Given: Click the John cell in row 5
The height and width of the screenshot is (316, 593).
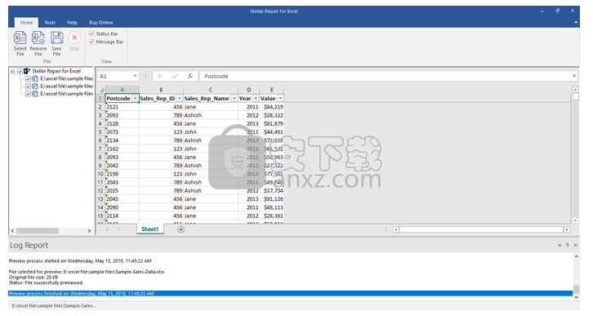Looking at the screenshot, I should pos(211,132).
